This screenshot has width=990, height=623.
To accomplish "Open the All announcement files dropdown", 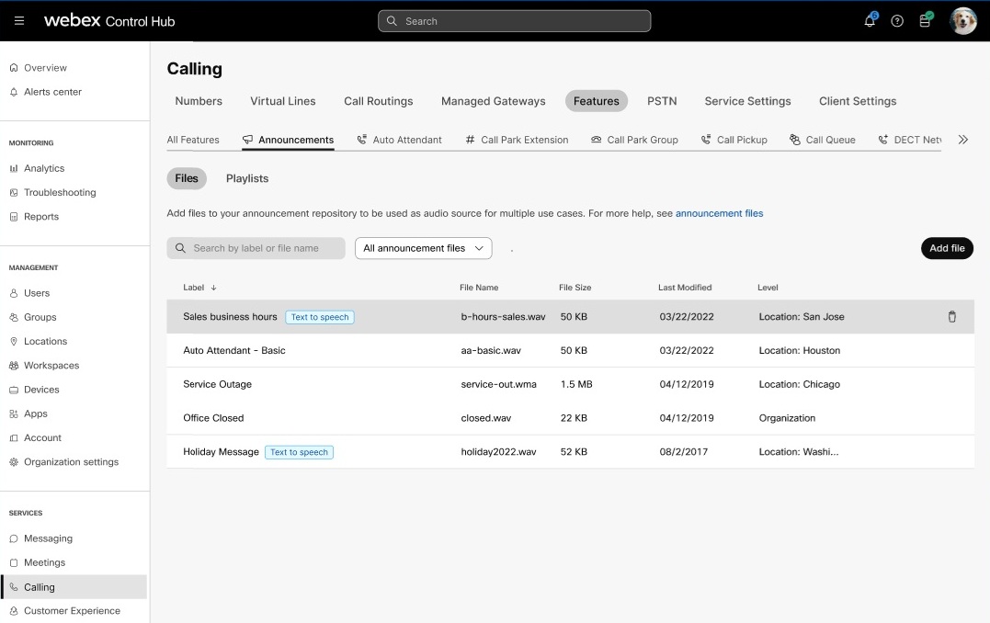I will pyautogui.click(x=423, y=248).
